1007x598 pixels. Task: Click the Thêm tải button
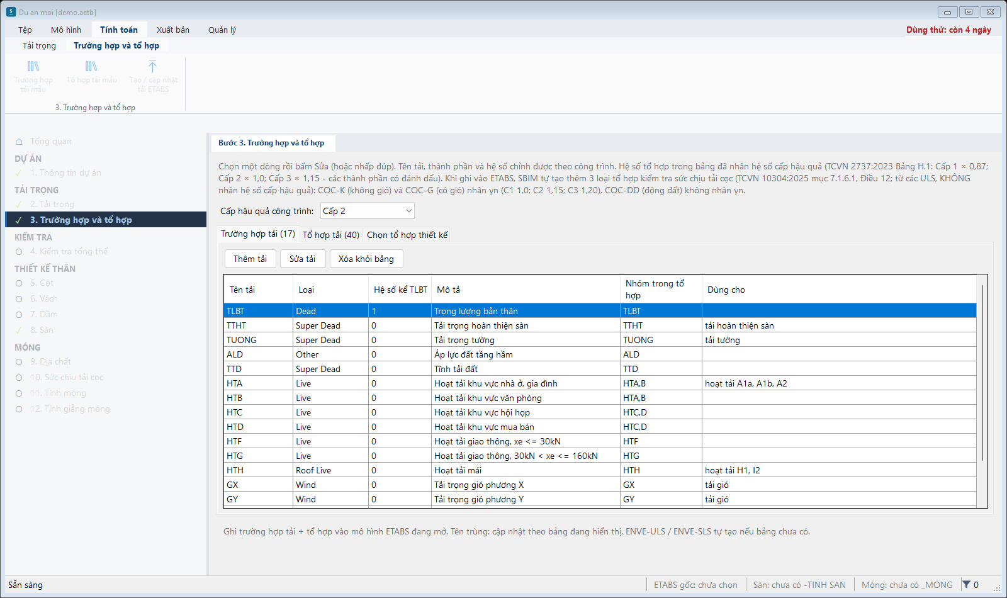tap(250, 259)
